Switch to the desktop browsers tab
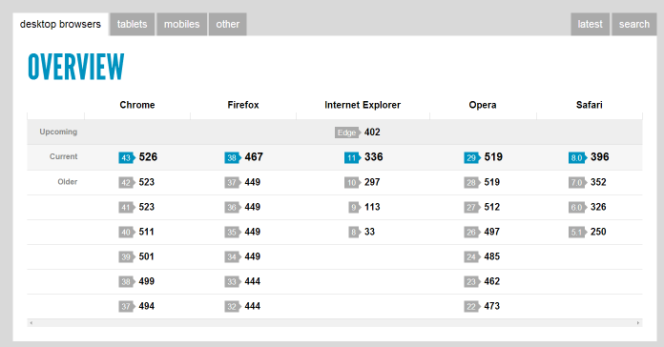Screen dimensions: 664x347 60,24
